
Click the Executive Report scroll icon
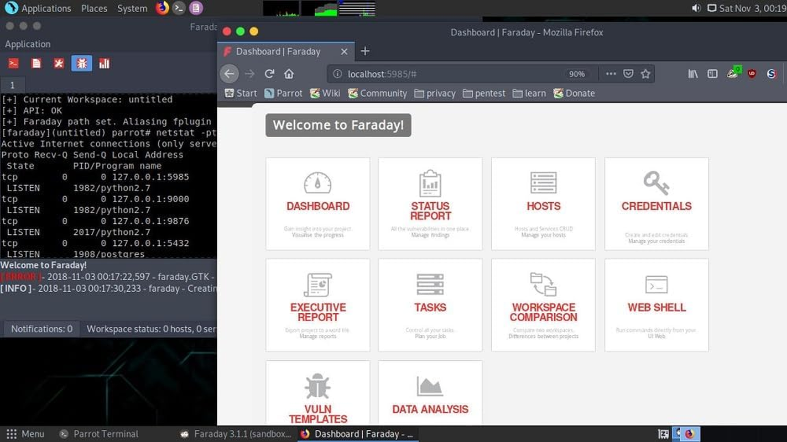point(317,285)
